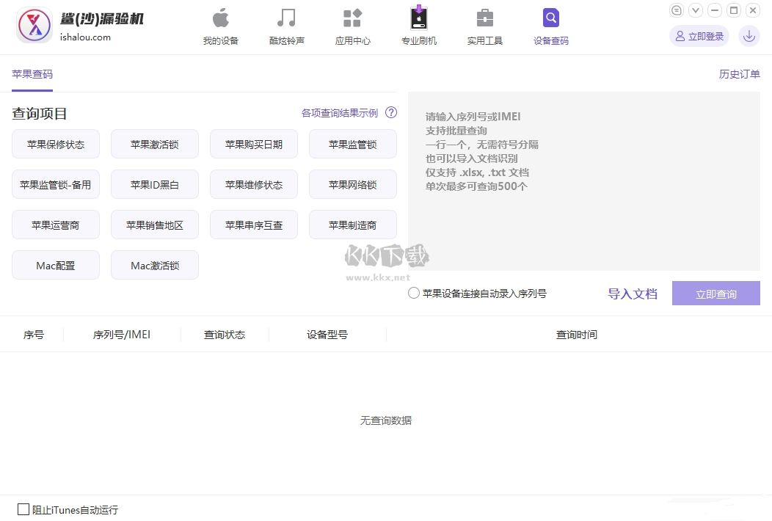772x521 pixels.
Task: Open 历史订单 history orders
Action: click(x=739, y=73)
